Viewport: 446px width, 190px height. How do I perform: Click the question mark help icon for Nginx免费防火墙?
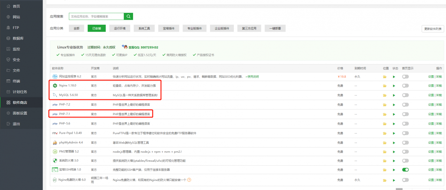pyautogui.click(x=189, y=180)
